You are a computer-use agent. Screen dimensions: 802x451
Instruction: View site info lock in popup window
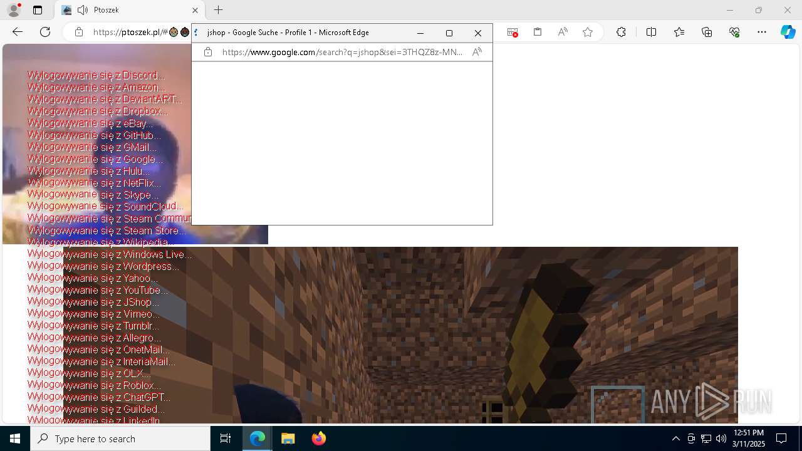coord(208,52)
